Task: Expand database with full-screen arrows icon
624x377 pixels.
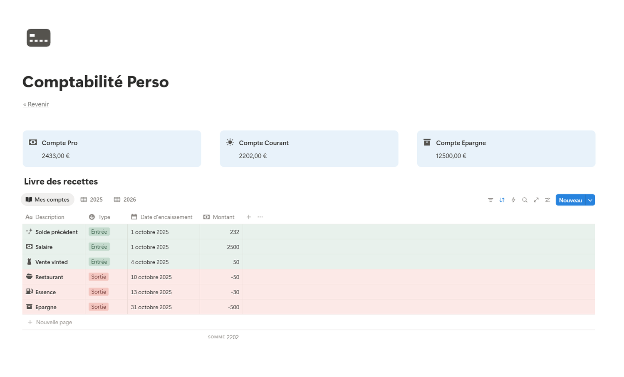Action: point(536,200)
